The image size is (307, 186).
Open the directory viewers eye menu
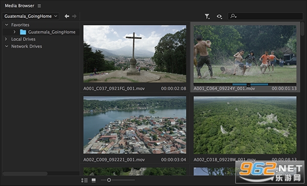pos(220,16)
